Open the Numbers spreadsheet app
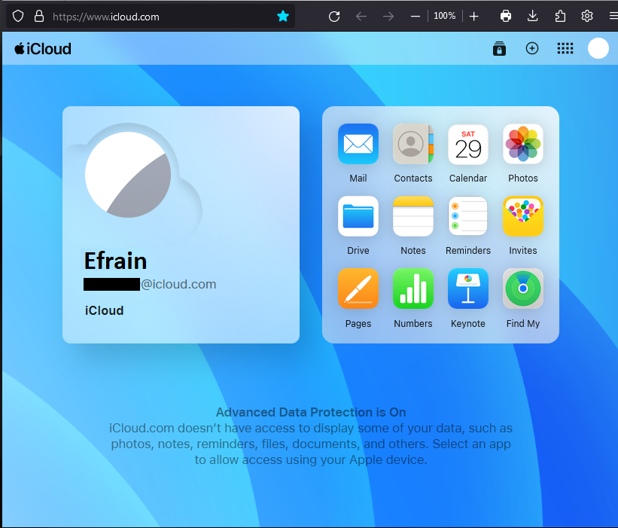 [x=413, y=288]
